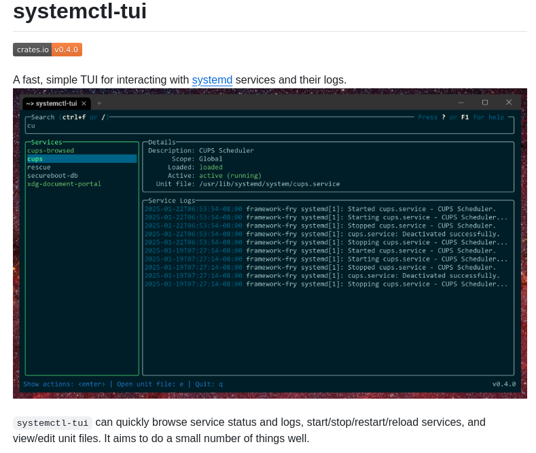Click 'Deactivated successfully' log line dated 2025-01-19
This screenshot has height=453, width=536.
point(322,276)
